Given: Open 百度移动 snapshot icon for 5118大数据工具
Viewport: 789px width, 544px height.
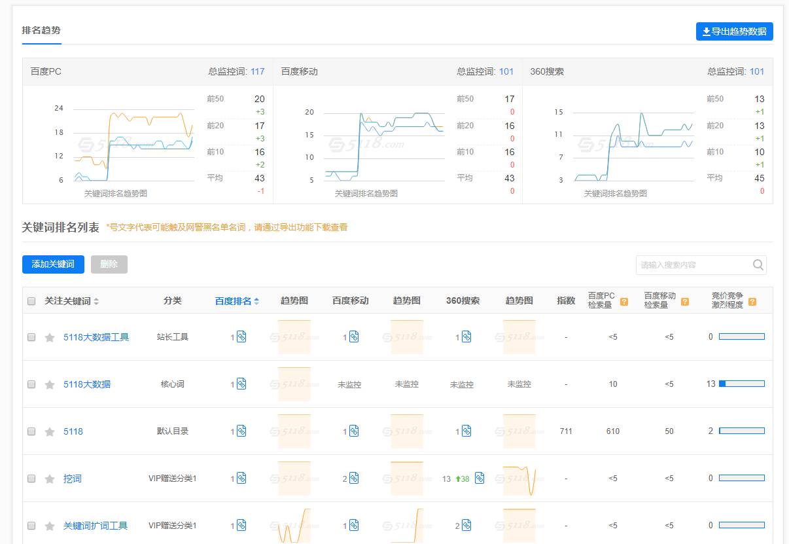Looking at the screenshot, I should 354,336.
